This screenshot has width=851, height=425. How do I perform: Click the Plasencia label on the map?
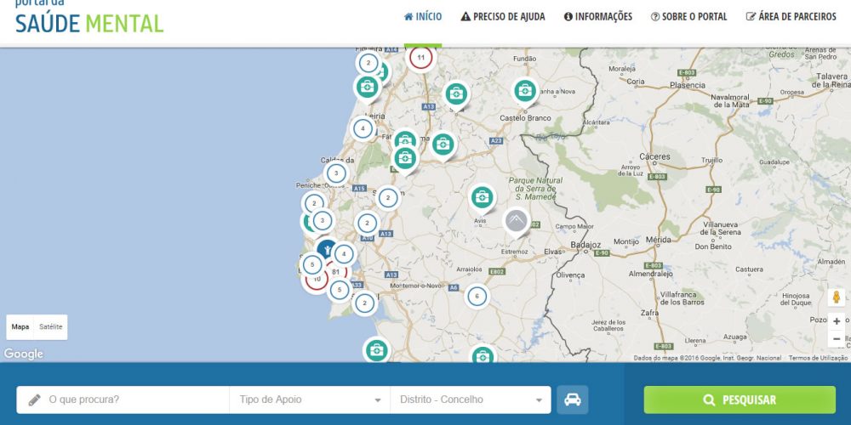click(688, 85)
